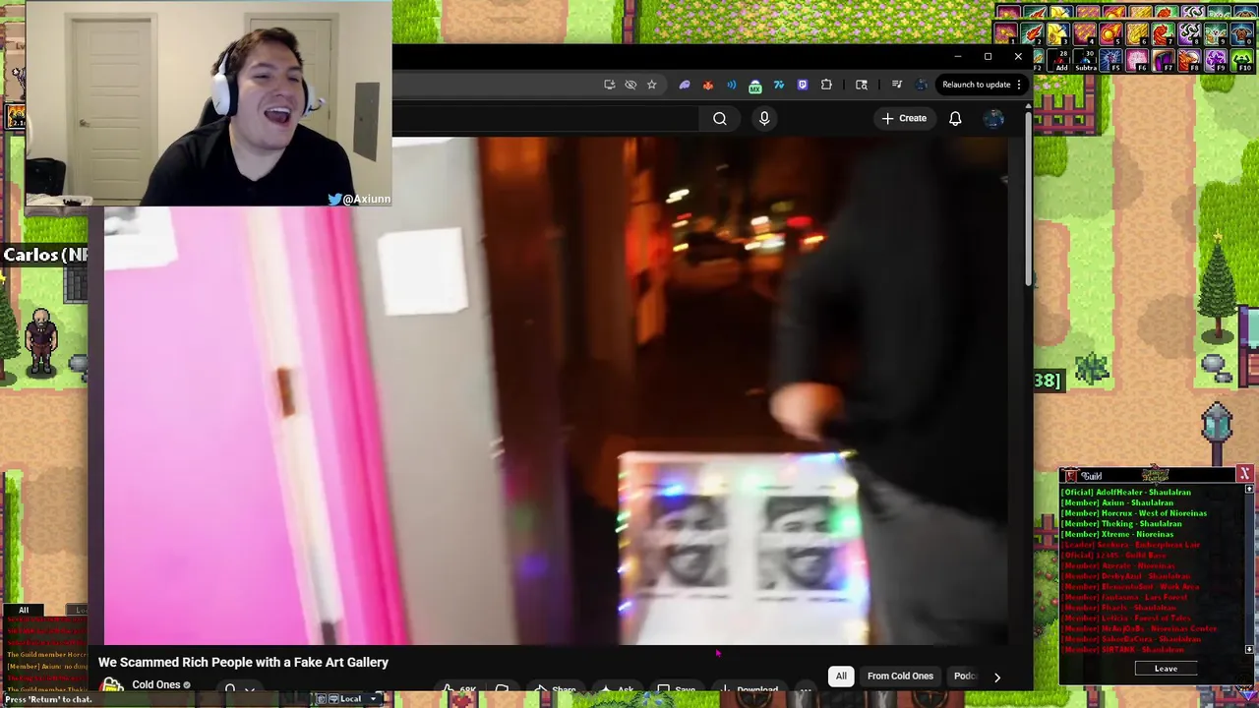This screenshot has width=1259, height=708.
Task: Use the armor skill in slot 0
Action: click(1242, 33)
